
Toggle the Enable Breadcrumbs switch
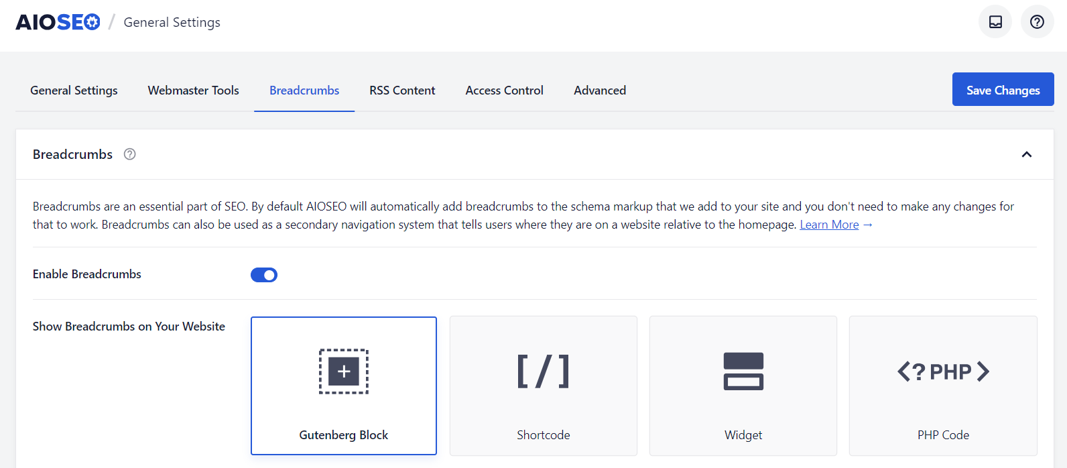pyautogui.click(x=264, y=275)
